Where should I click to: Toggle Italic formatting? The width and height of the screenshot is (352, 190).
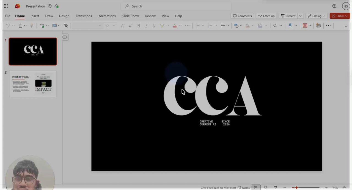(146, 26)
